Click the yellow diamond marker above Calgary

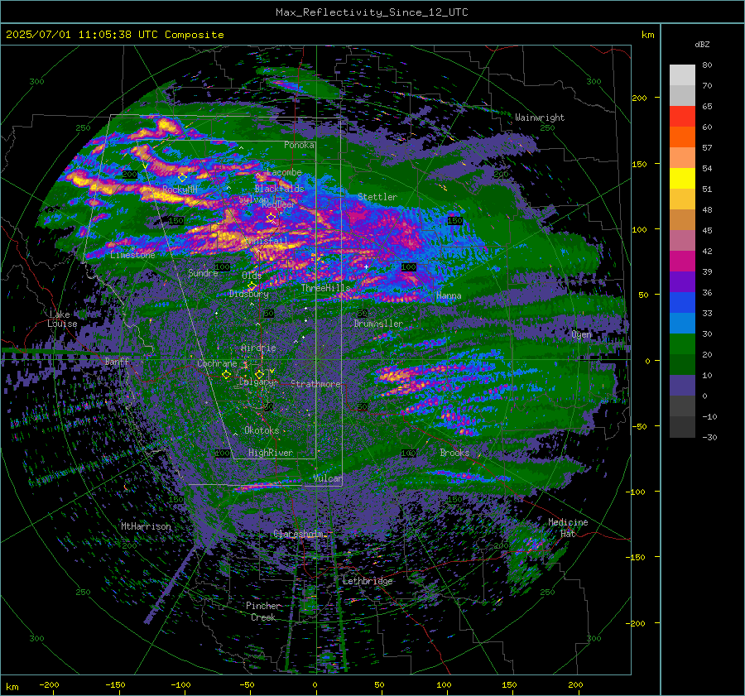tap(259, 374)
